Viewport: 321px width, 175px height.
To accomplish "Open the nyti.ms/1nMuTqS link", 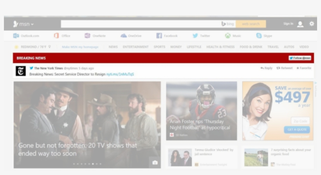I will [120, 74].
